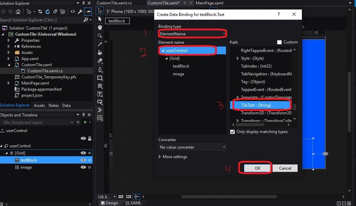The height and width of the screenshot is (206, 356).
Task: Select the Zoom magnifier tool
Action: pyautogui.click(x=100, y=36)
